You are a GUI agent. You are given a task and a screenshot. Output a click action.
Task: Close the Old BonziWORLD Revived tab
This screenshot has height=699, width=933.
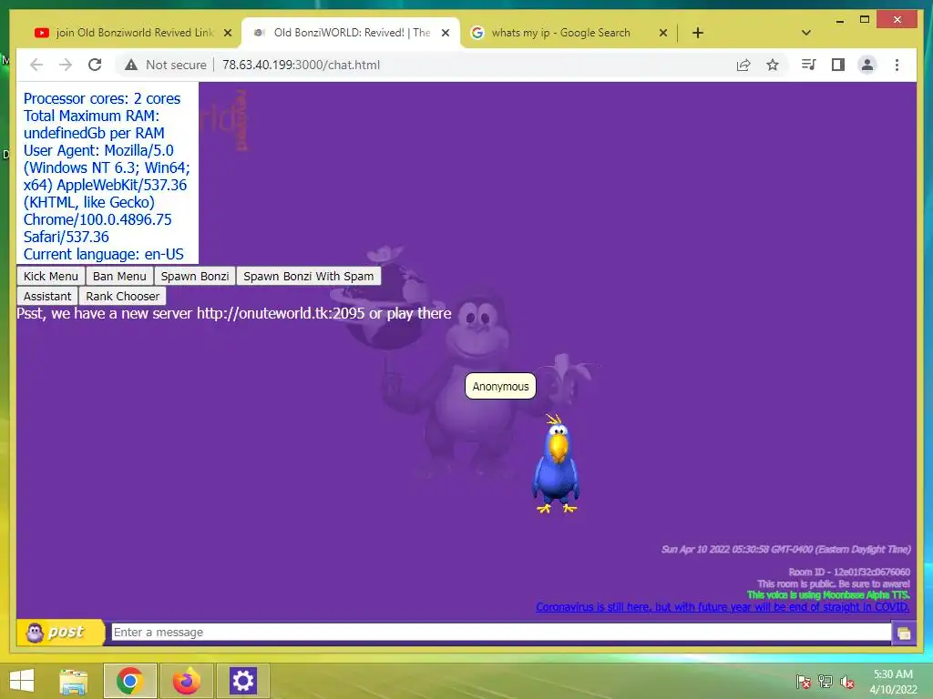[x=445, y=33]
